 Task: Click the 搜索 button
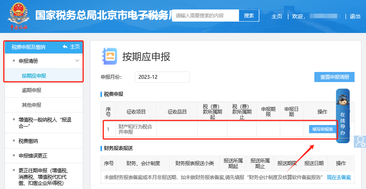click(249, 16)
